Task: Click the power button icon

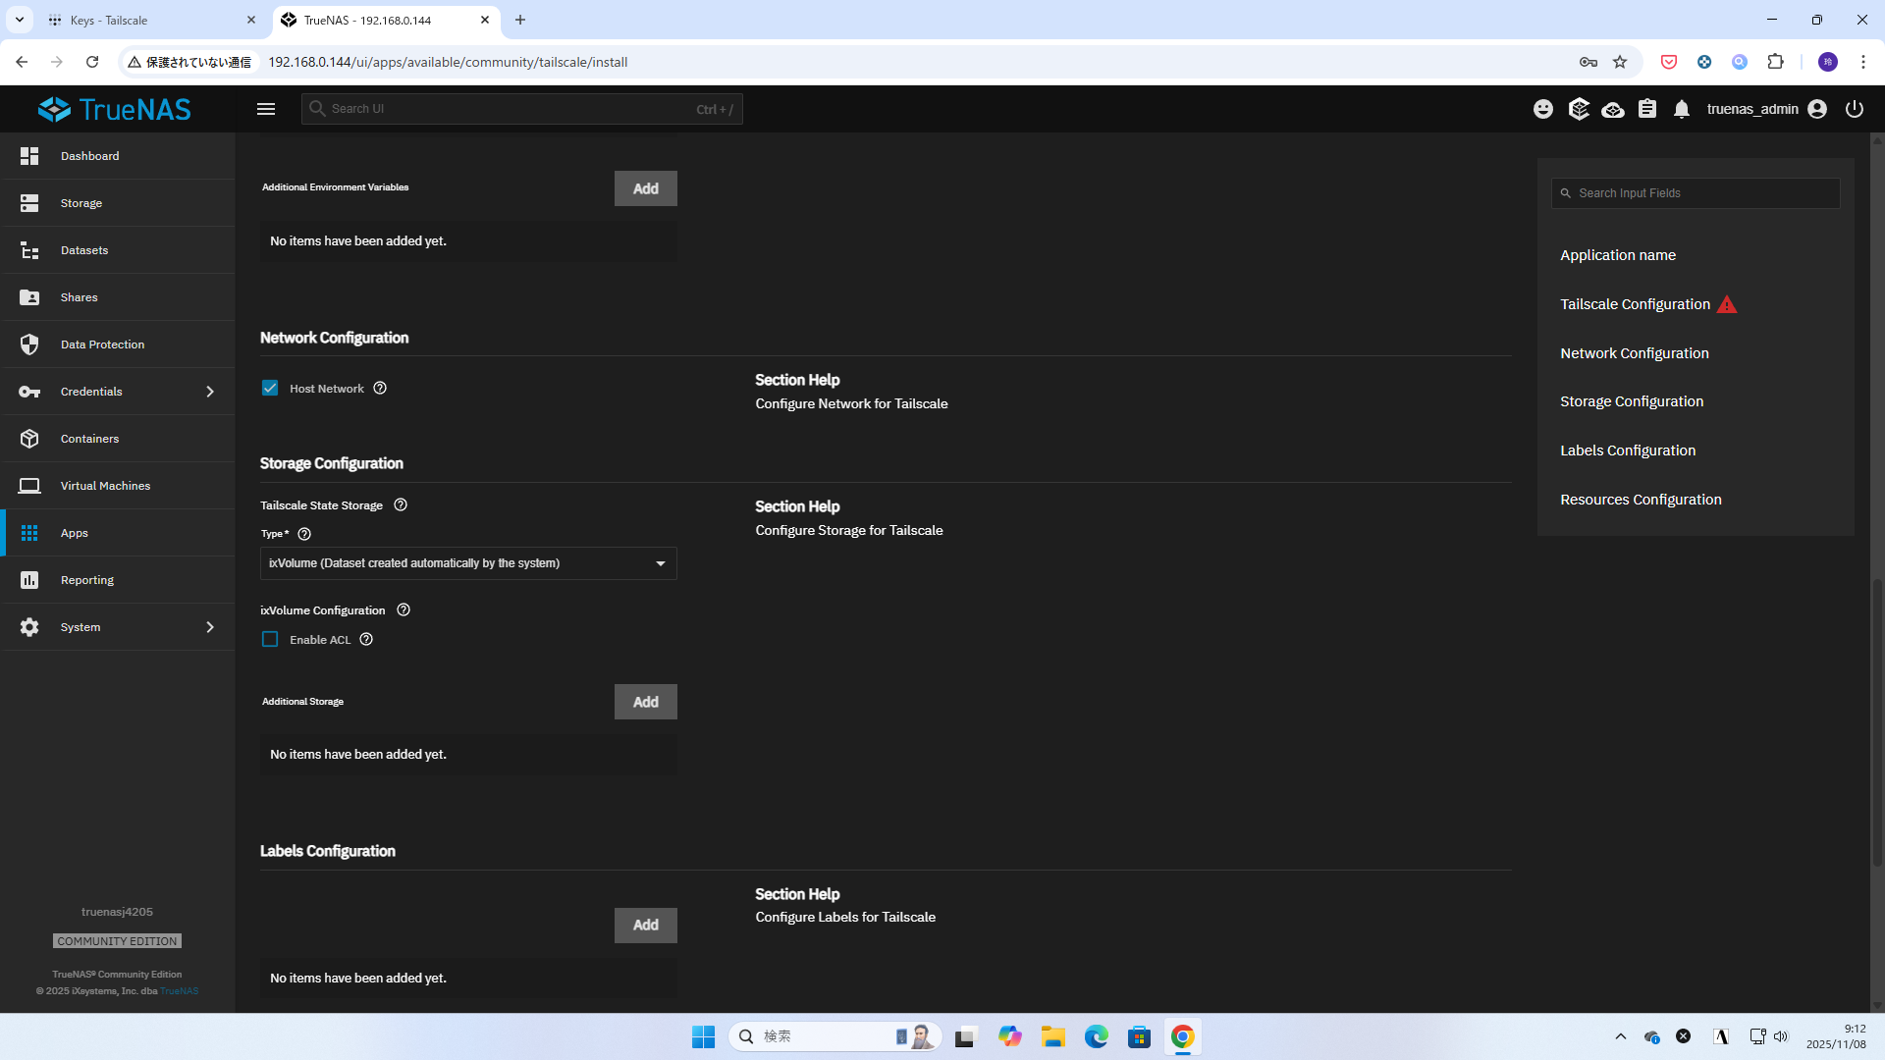Action: pos(1854,109)
